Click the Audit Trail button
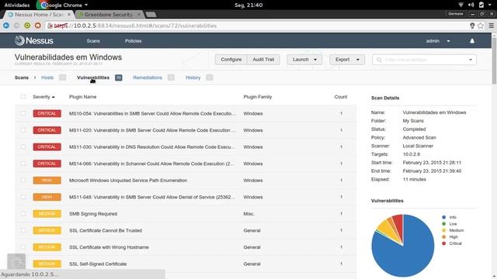 pos(263,60)
